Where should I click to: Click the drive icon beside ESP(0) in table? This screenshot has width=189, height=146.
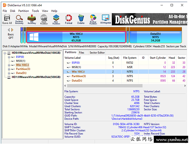click(x=69, y=63)
